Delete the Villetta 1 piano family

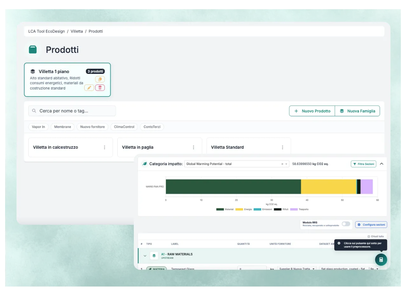pyautogui.click(x=100, y=88)
